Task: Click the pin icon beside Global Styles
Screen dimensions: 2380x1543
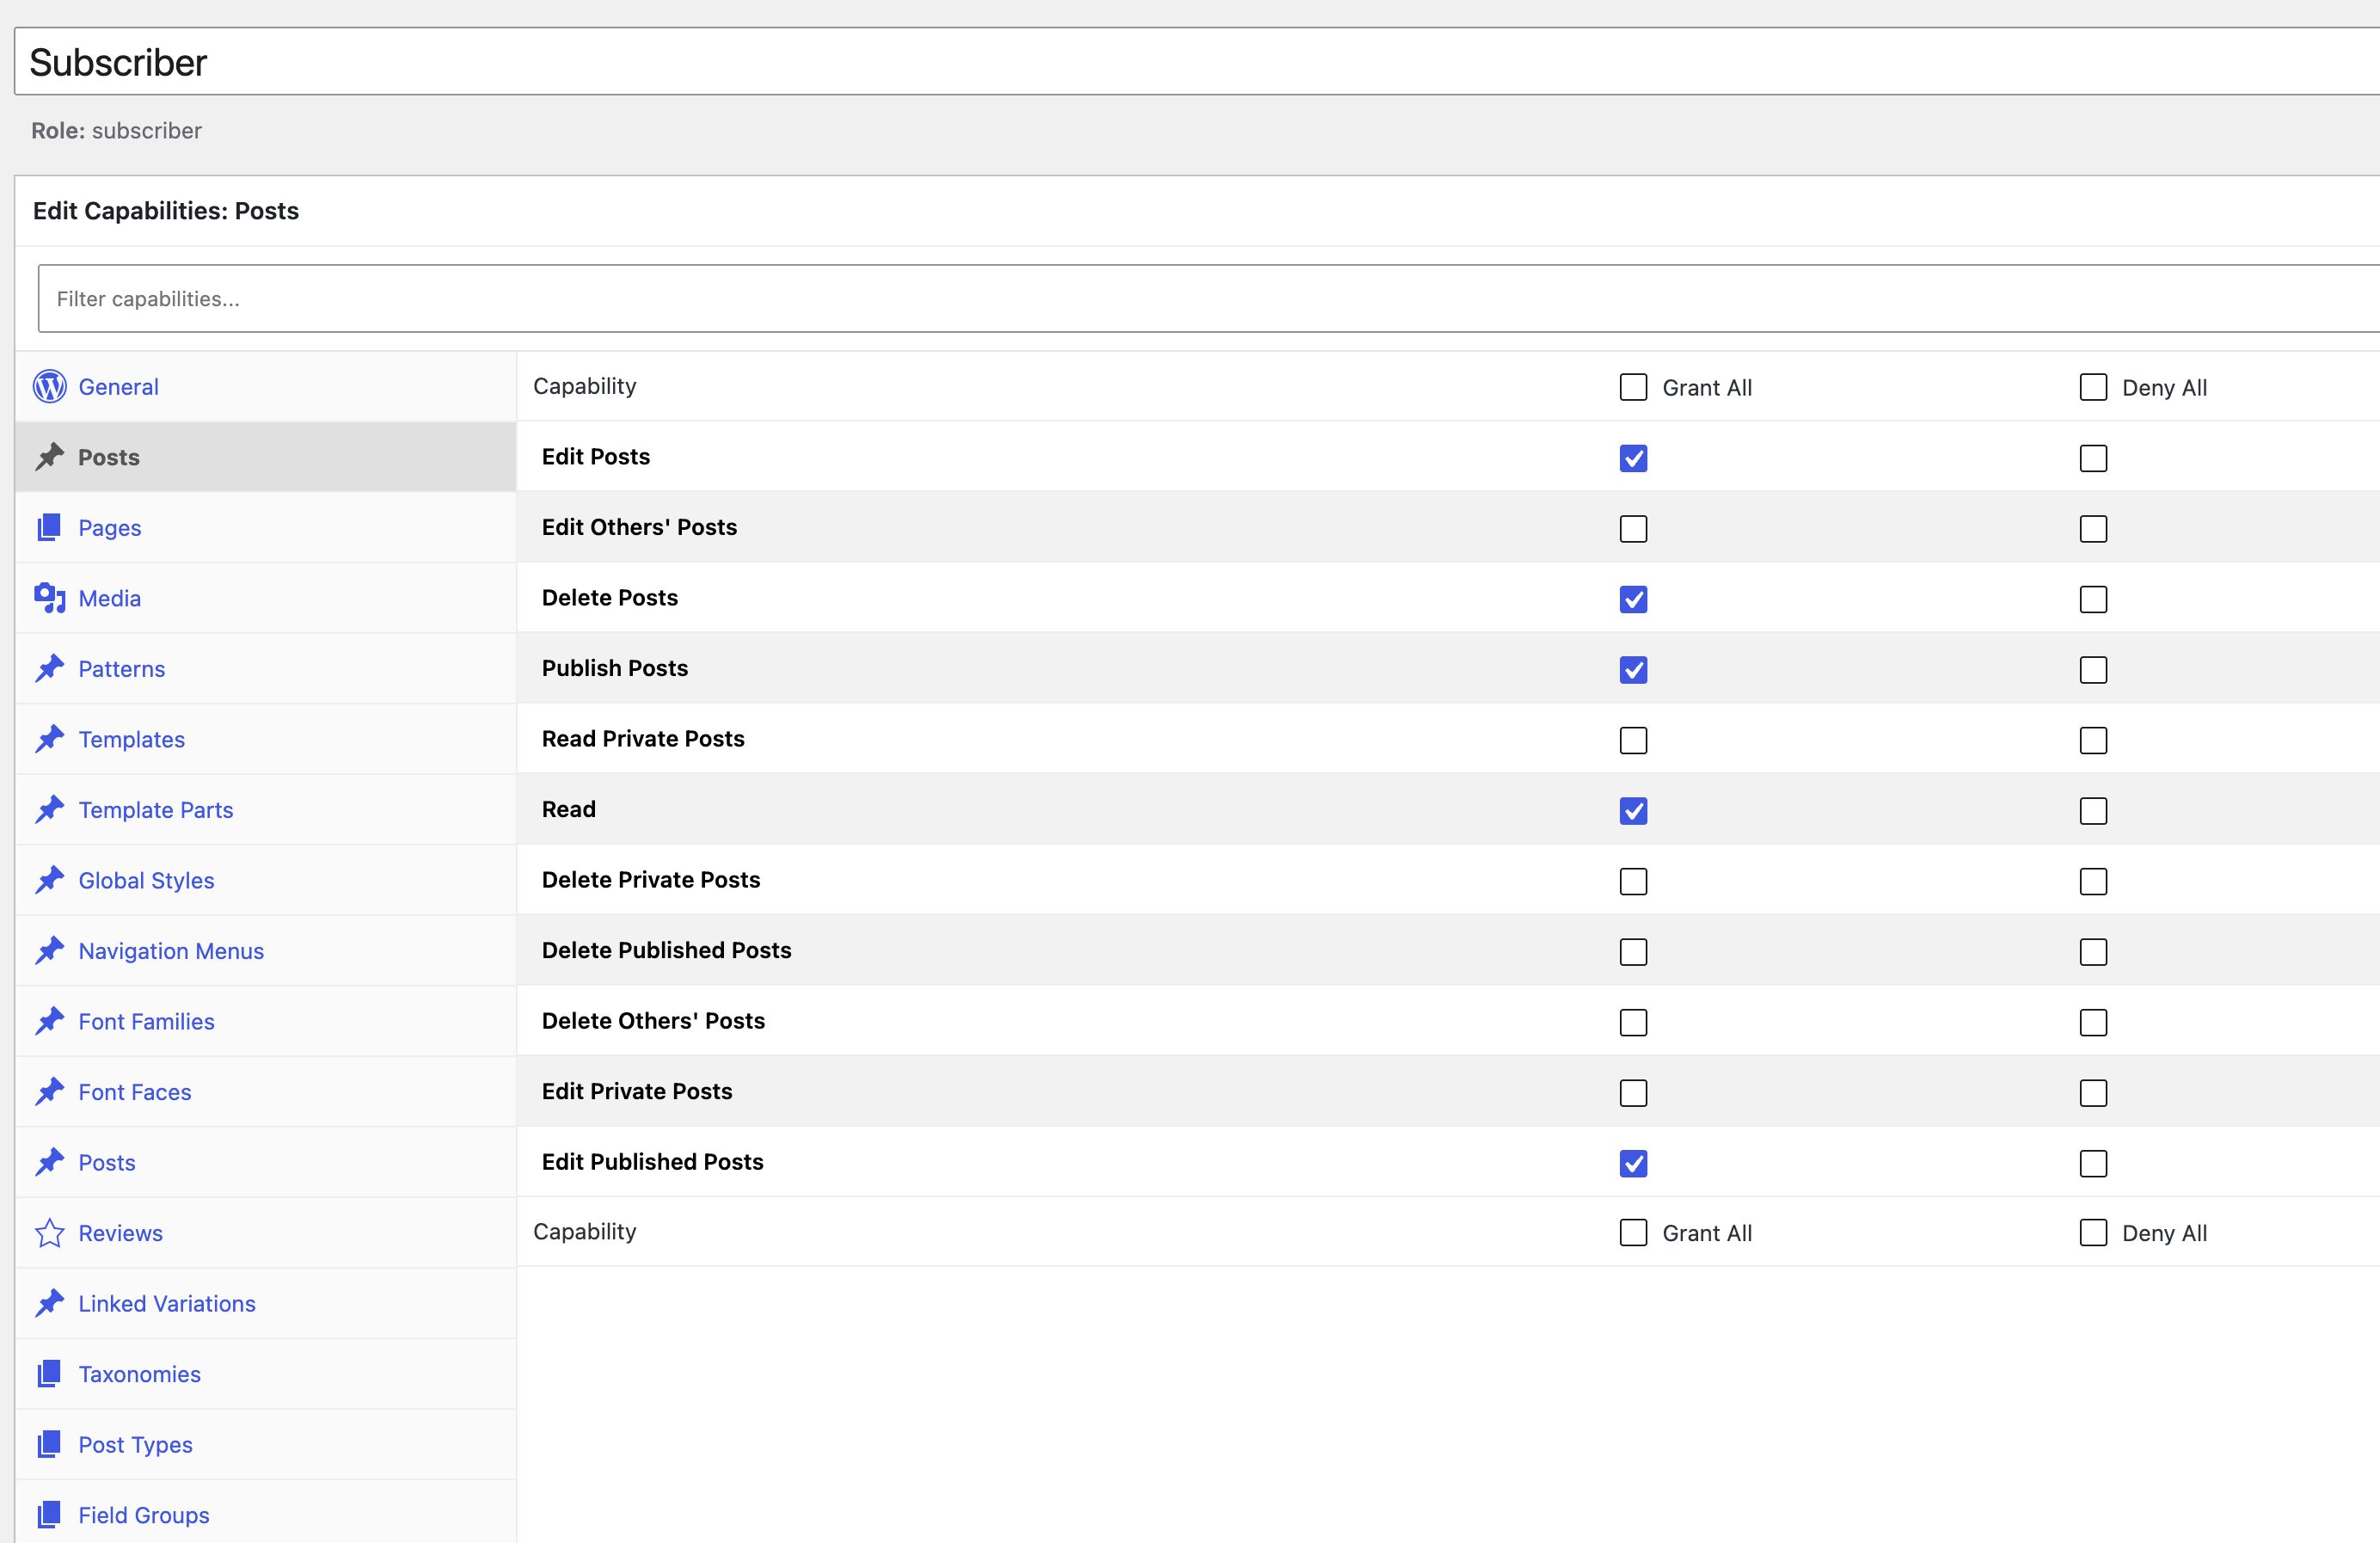Action: 49,880
